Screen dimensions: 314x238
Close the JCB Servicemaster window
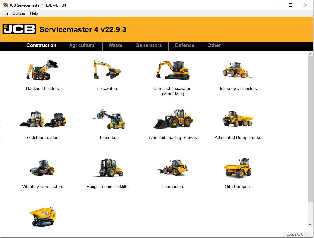pyautogui.click(x=306, y=5)
